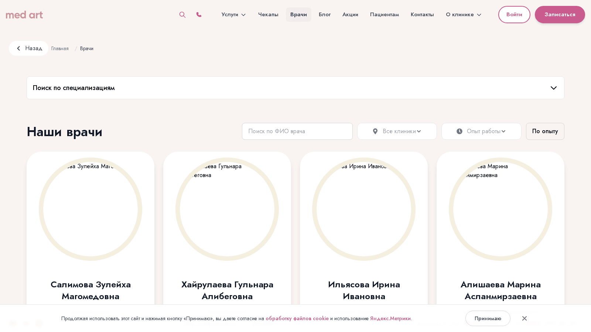Open Хайрулаева Гульнара Алибеговна photo

pos(227,209)
